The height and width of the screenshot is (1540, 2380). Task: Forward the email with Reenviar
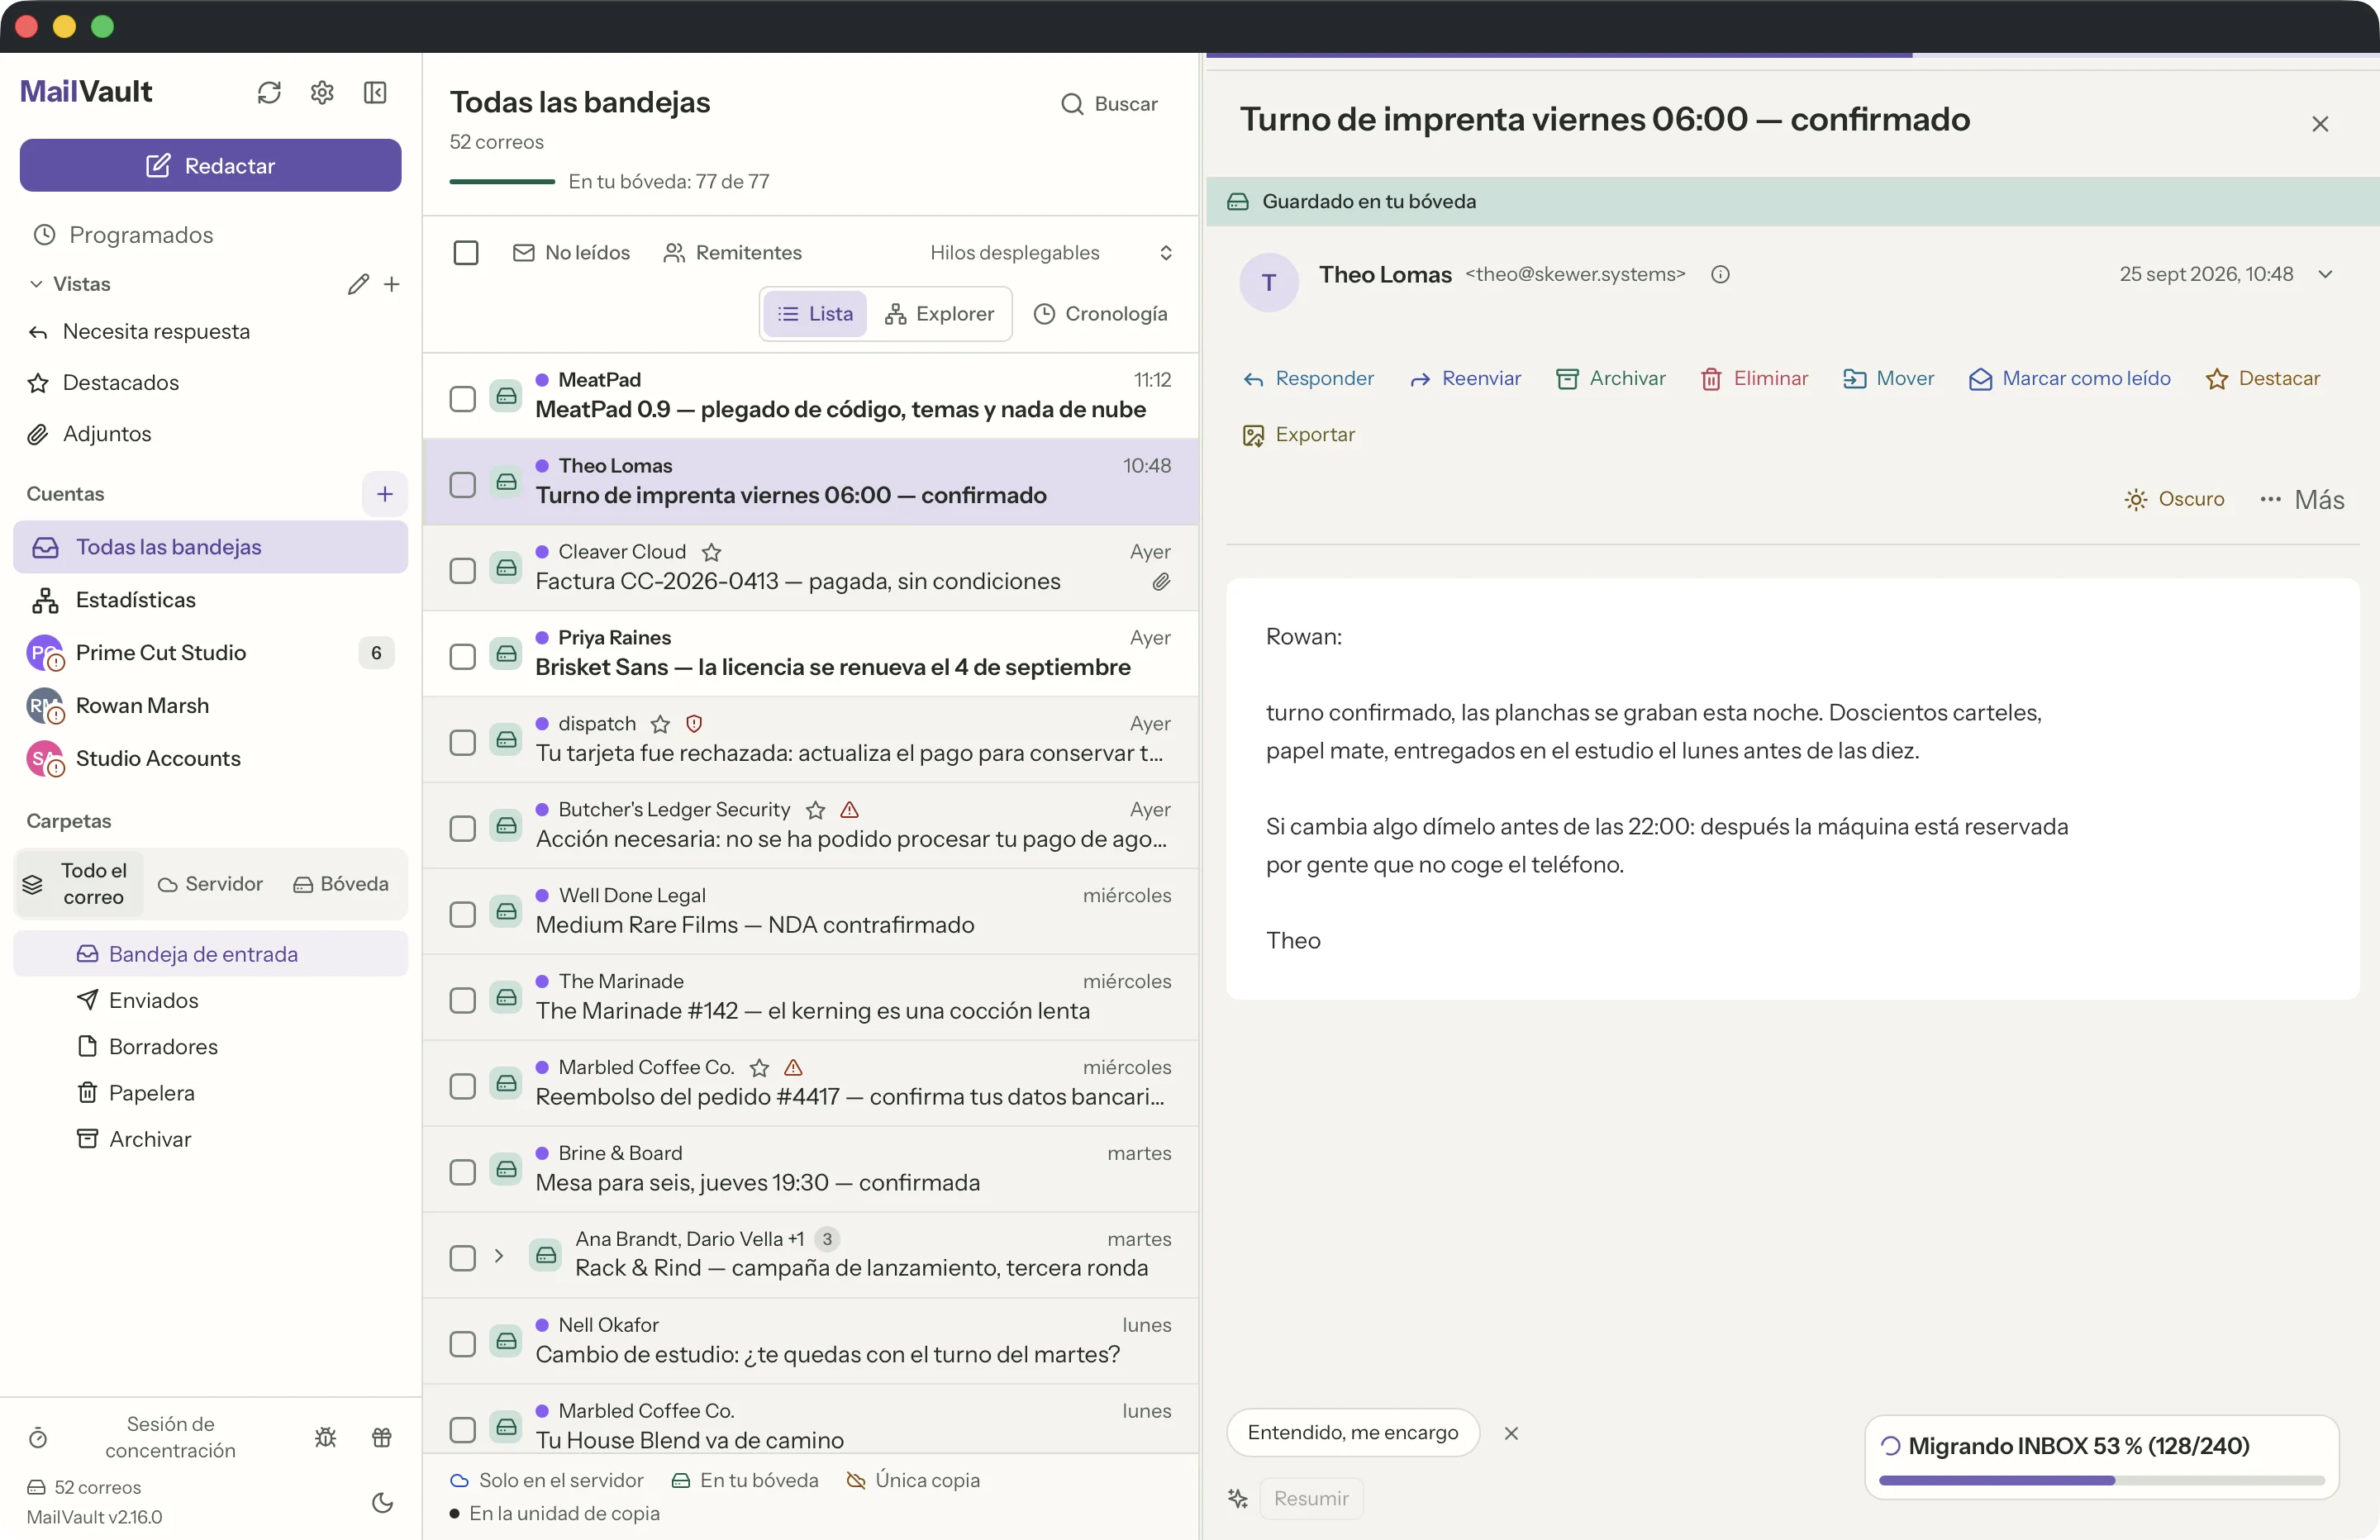1465,379
